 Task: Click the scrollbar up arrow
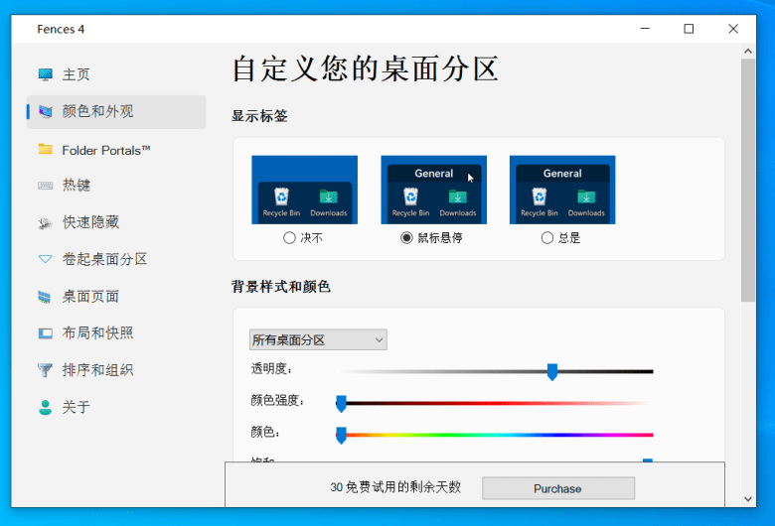coord(748,51)
